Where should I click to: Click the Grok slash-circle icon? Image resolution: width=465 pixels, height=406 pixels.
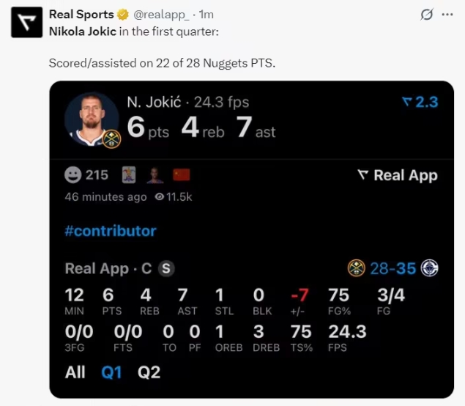(x=426, y=15)
